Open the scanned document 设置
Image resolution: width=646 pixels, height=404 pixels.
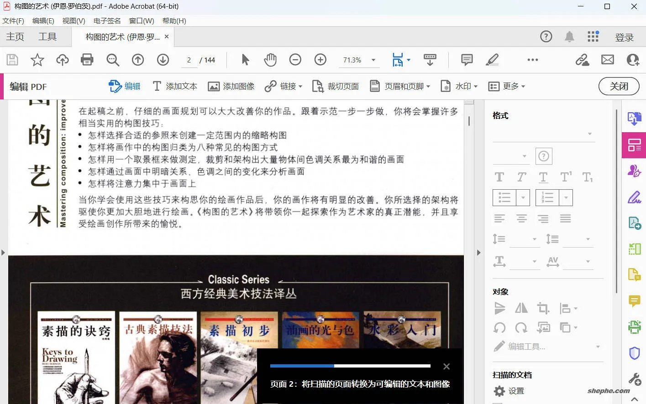click(509, 391)
